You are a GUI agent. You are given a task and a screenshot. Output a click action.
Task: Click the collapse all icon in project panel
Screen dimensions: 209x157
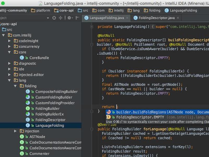pyautogui.click(x=60, y=18)
